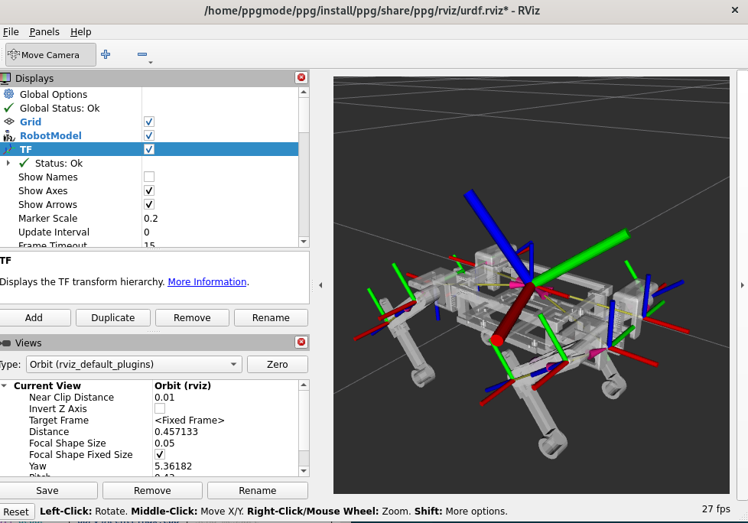Click the Views panel Remove button

pyautogui.click(x=152, y=491)
